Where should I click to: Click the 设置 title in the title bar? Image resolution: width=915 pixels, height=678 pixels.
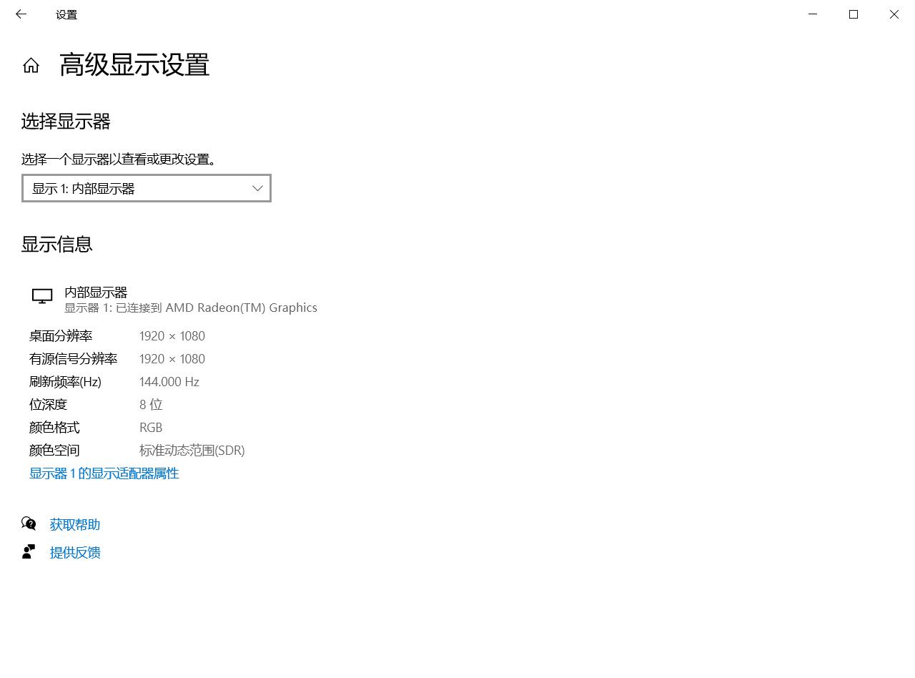[x=66, y=14]
